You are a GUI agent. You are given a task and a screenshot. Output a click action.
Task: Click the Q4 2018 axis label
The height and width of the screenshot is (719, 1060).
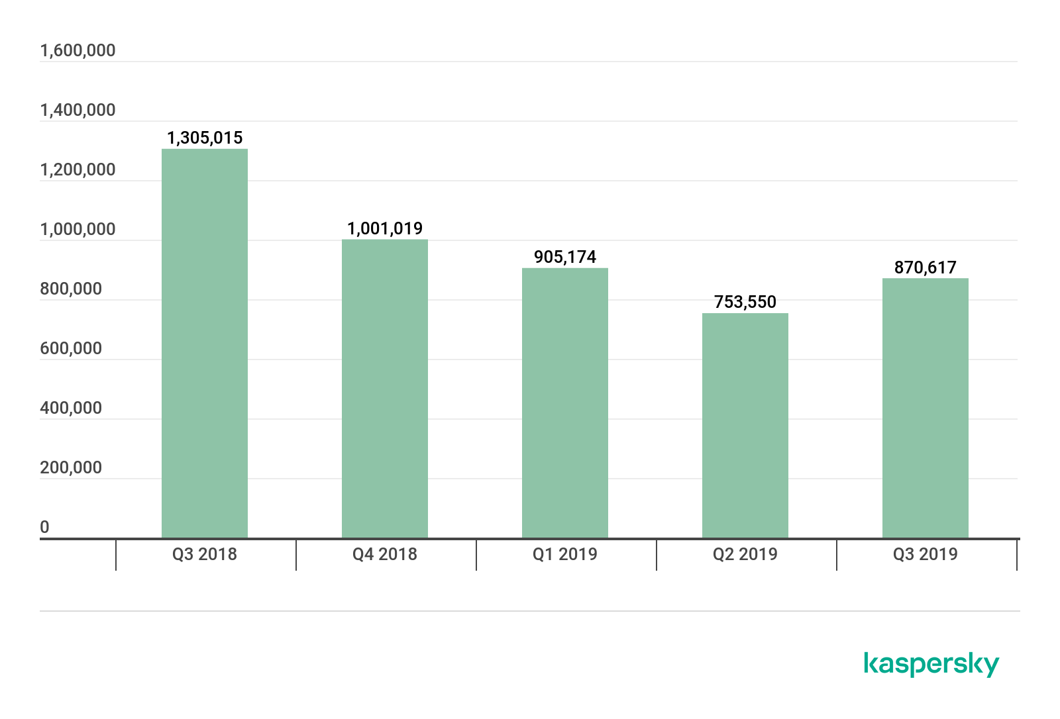[x=385, y=554]
